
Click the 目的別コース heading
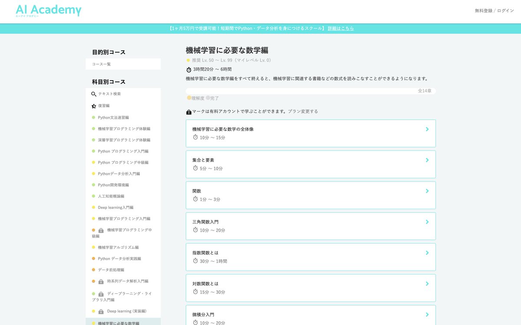point(109,52)
